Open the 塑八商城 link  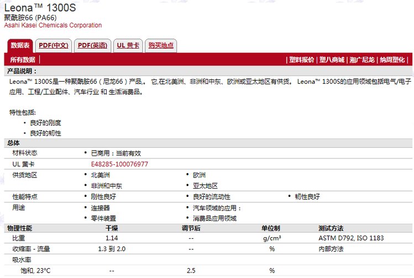click(x=332, y=60)
